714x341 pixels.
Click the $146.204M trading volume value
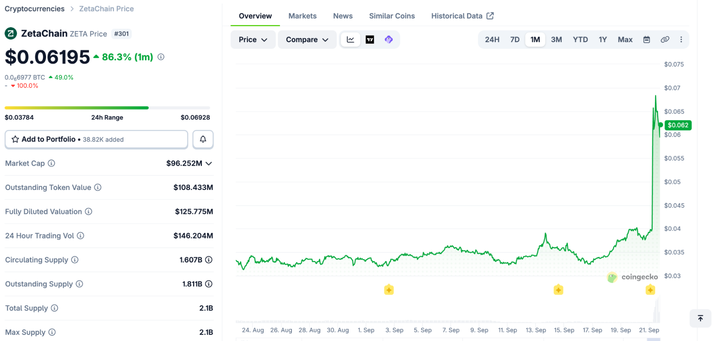click(193, 236)
